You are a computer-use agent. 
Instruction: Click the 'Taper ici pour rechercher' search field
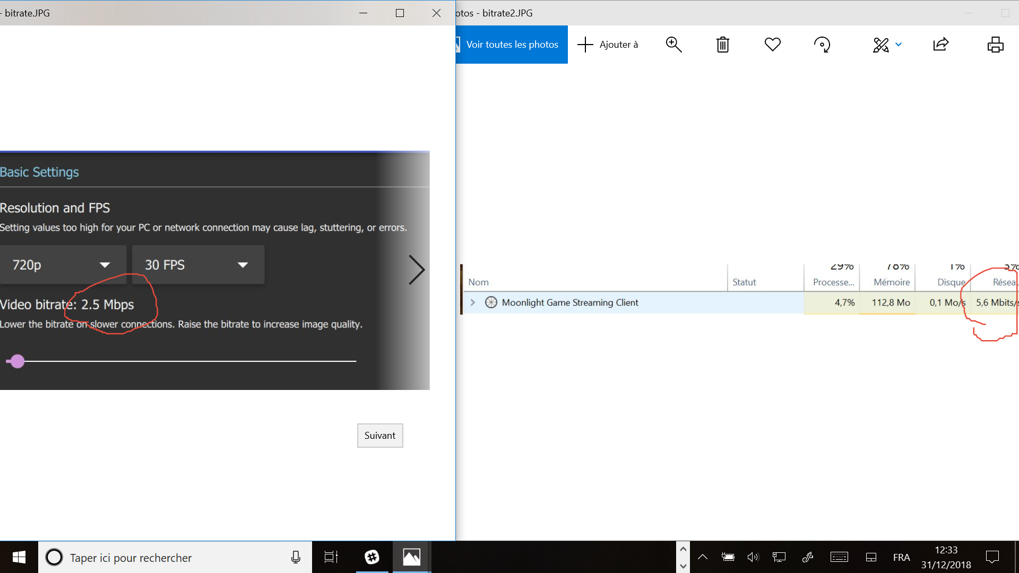pyautogui.click(x=159, y=557)
